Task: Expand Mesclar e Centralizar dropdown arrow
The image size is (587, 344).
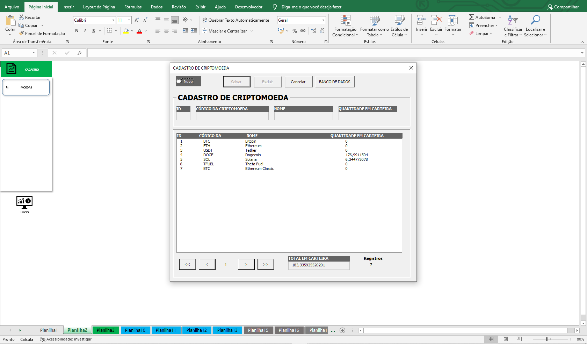Action: coord(252,31)
